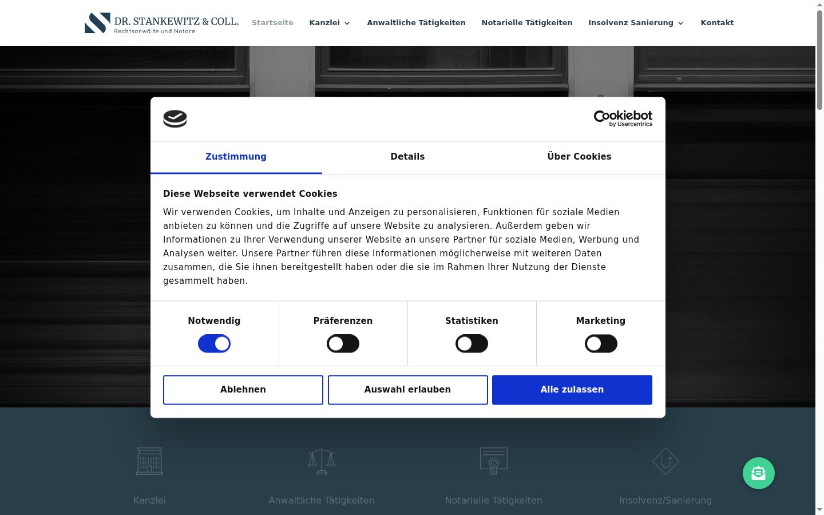Screen dimensions: 824x515
Task: Click the cookie dialog oval logo icon
Action: coord(175,118)
